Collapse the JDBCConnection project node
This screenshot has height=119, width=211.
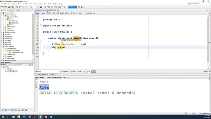1,47
